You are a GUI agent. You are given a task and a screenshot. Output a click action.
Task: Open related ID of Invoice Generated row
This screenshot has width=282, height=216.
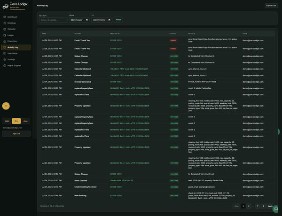point(116,82)
